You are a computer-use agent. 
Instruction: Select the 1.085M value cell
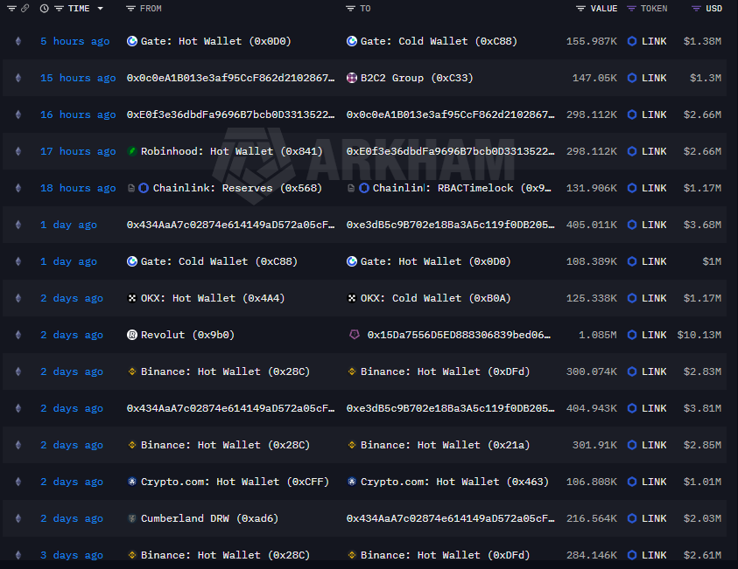click(598, 335)
